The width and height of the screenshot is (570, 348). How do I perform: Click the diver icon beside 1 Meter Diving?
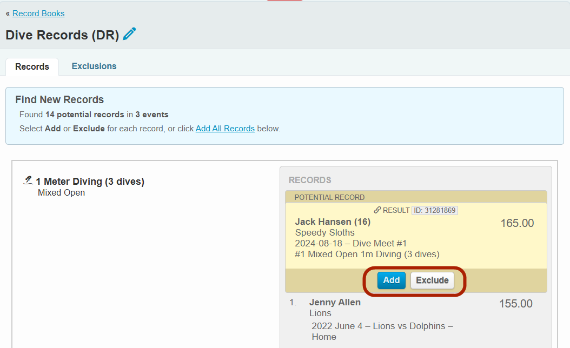coord(28,180)
